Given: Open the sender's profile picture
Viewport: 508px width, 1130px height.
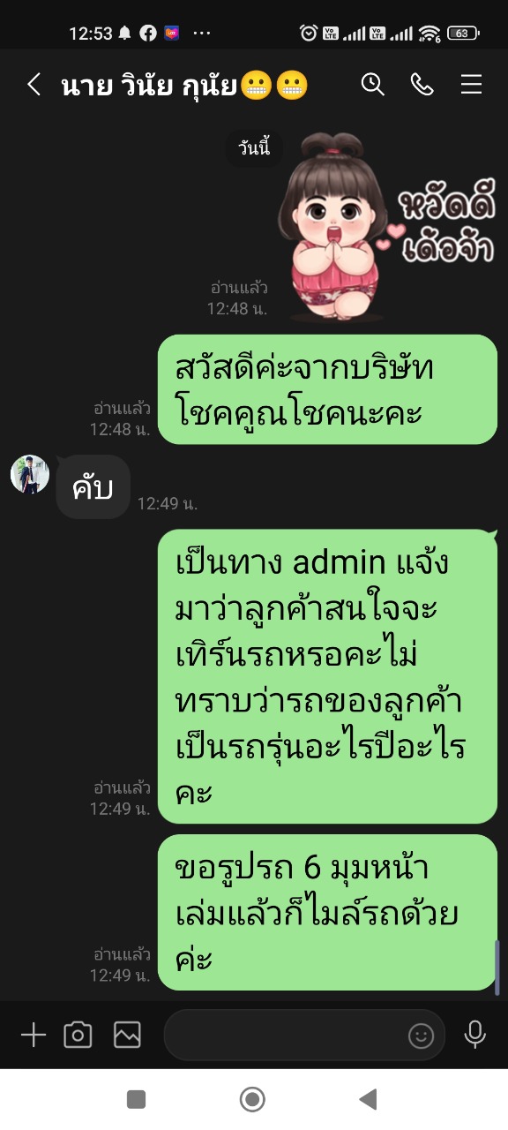Looking at the screenshot, I should pos(29,475).
